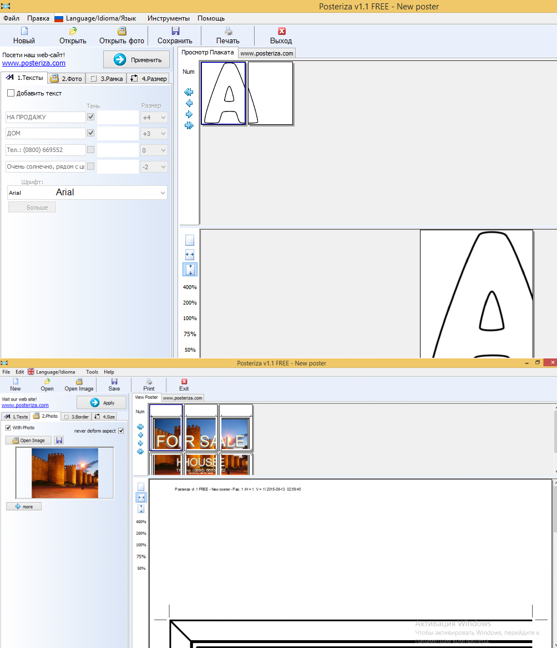Image resolution: width=557 pixels, height=648 pixels.
Task: Select fit-to-width zoom icon in English window
Action: [141, 498]
